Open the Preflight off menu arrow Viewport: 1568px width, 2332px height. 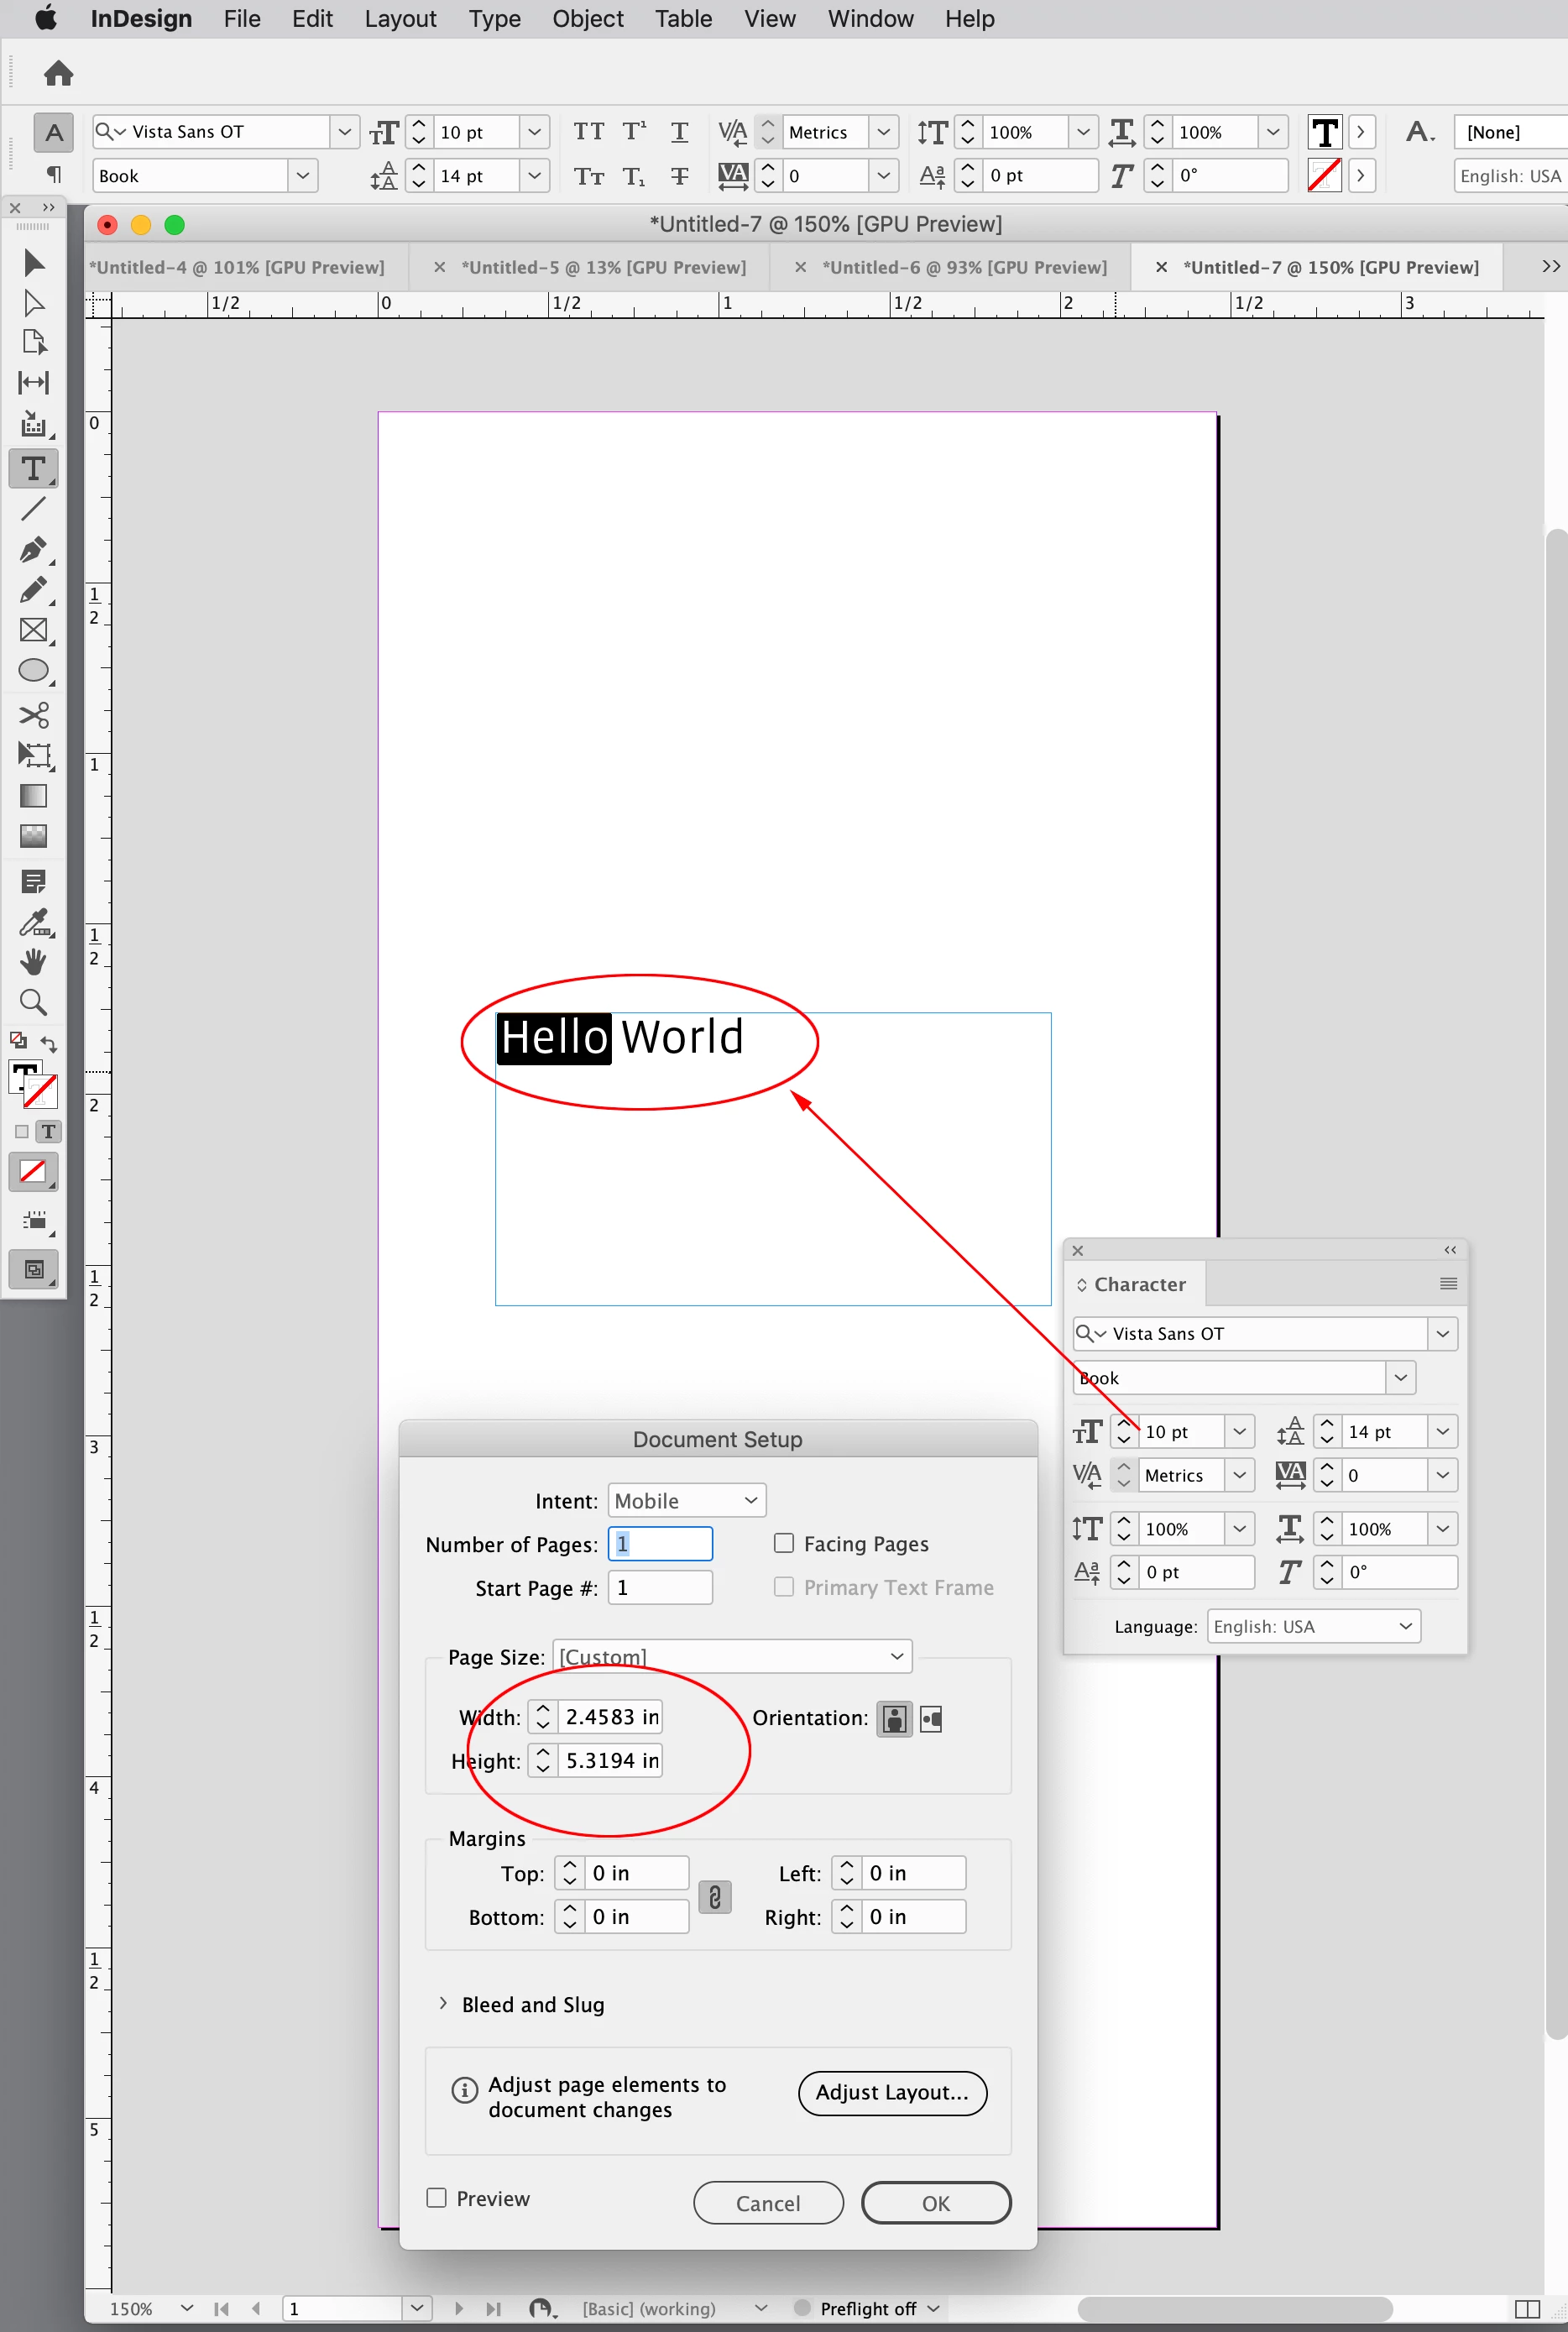coord(933,2308)
